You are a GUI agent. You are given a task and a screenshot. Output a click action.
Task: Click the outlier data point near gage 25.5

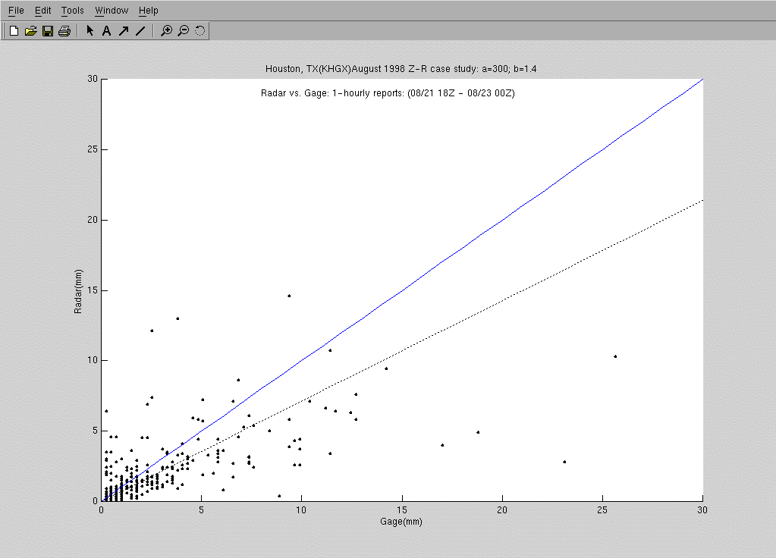[x=615, y=356]
